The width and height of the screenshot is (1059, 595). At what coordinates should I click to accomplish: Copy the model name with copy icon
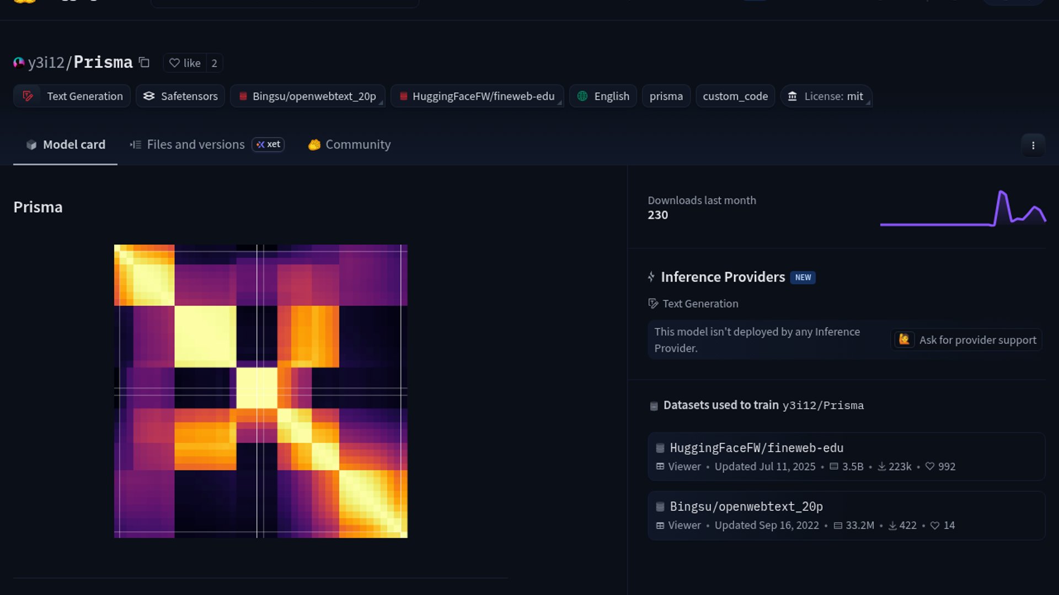[144, 63]
